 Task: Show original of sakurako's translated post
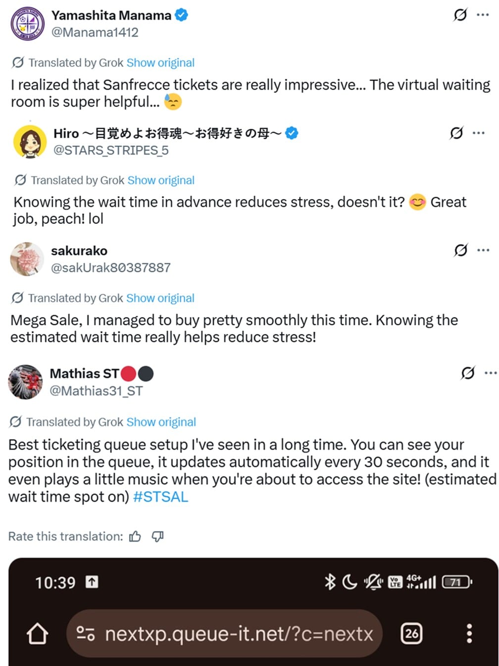(x=160, y=298)
